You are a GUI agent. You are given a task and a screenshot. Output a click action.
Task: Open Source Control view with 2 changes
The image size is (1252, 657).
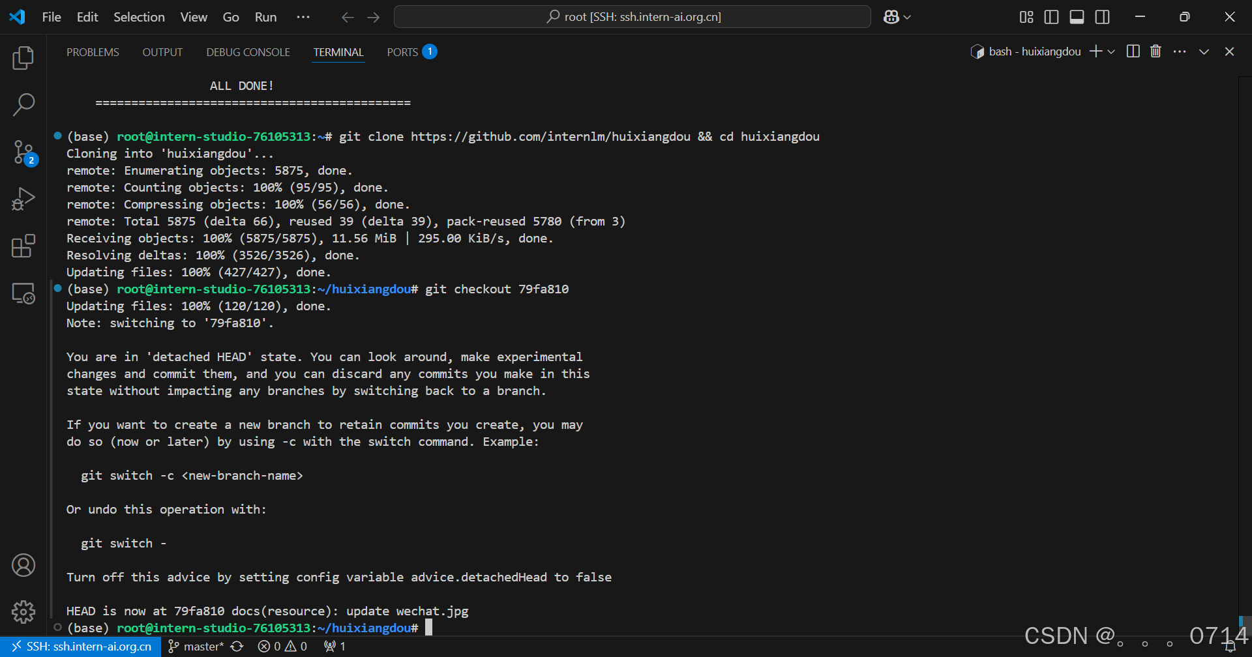click(x=25, y=153)
